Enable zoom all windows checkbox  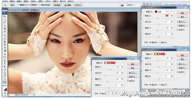pyautogui.click(x=40, y=5)
